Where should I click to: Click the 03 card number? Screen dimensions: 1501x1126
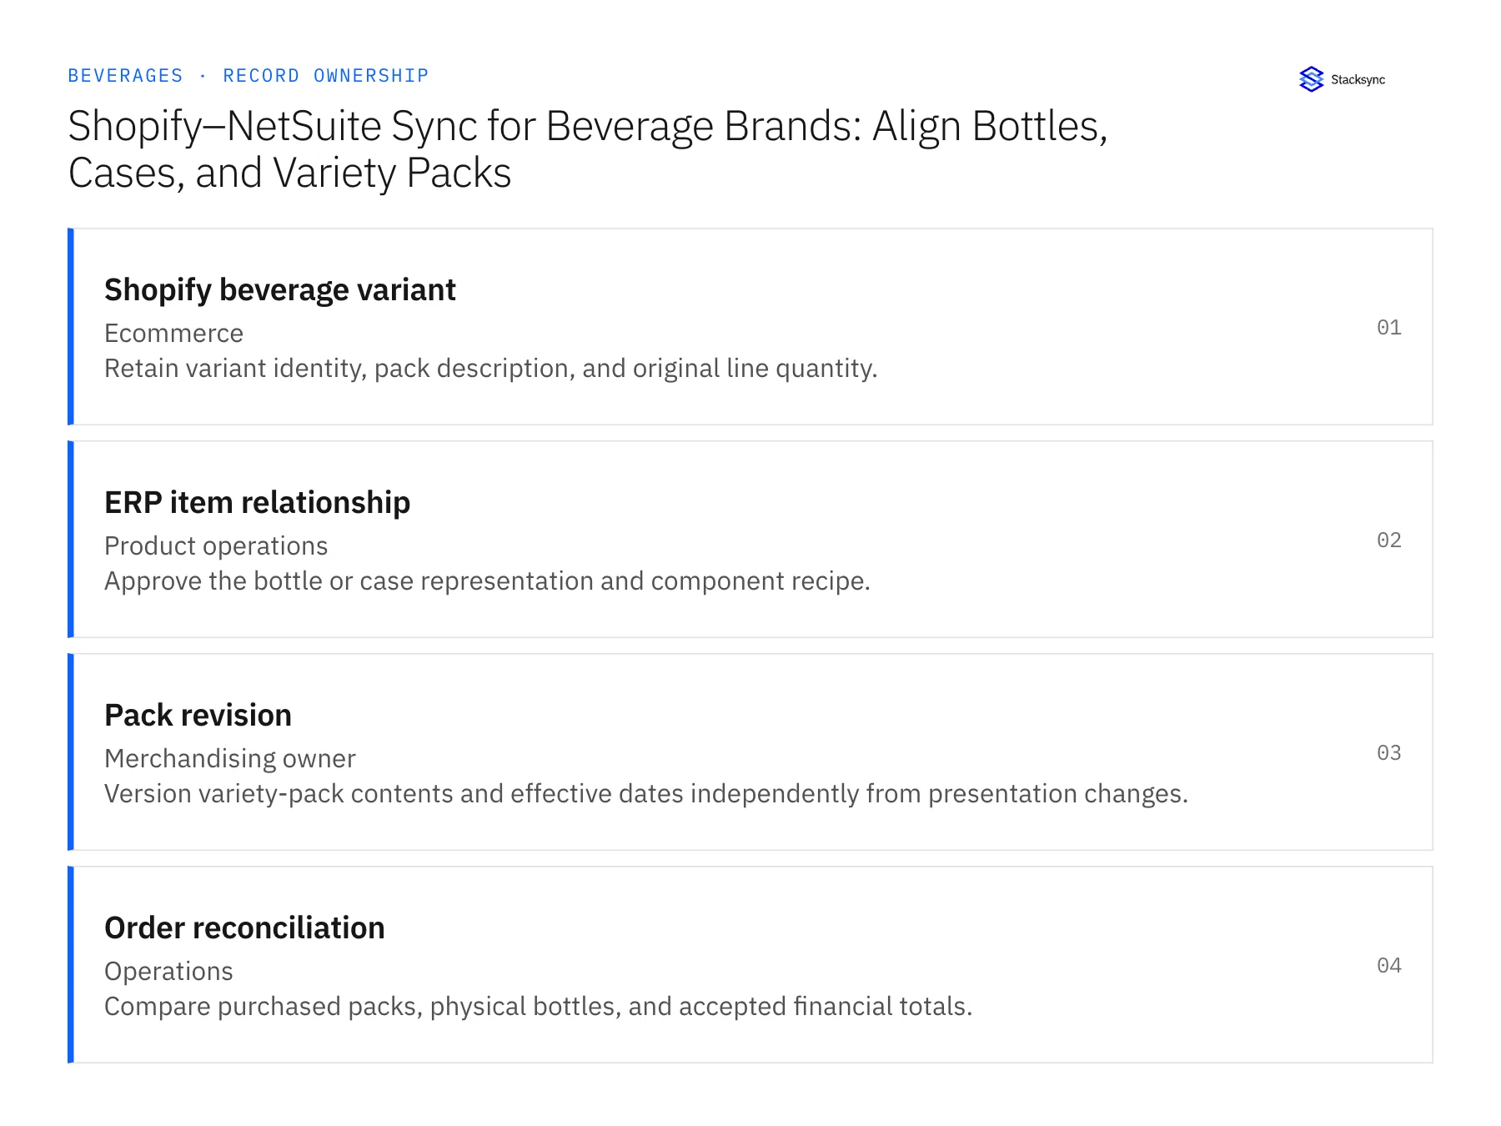(x=1388, y=752)
